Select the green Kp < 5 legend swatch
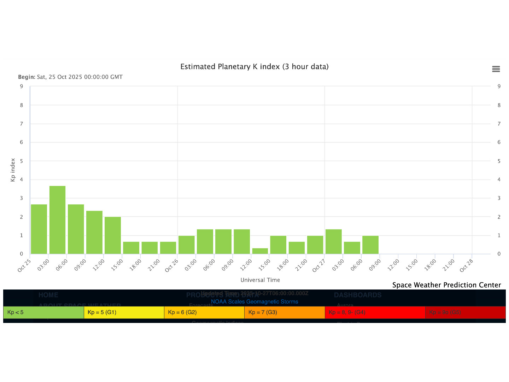509x382 pixels. pos(43,312)
